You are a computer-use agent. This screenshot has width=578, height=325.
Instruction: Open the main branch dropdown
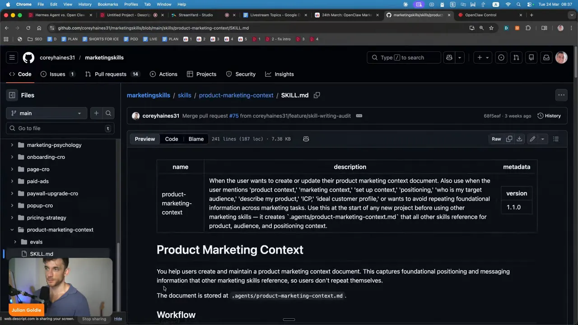[46, 113]
